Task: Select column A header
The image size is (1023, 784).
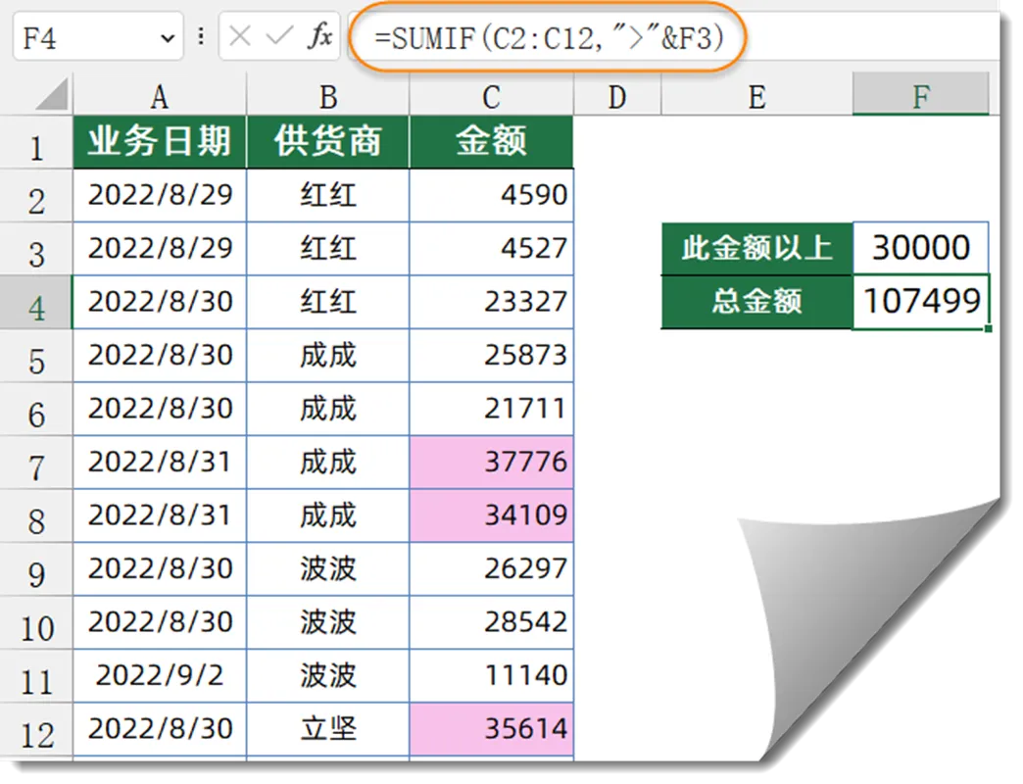Action: (x=160, y=97)
